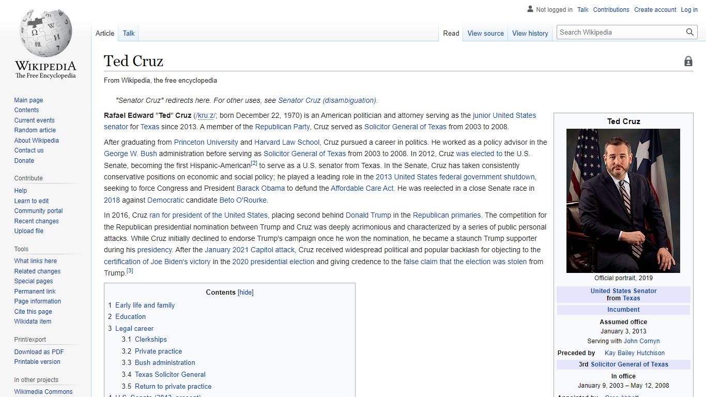
Task: Click the [2] reference footnote
Action: tap(254, 163)
